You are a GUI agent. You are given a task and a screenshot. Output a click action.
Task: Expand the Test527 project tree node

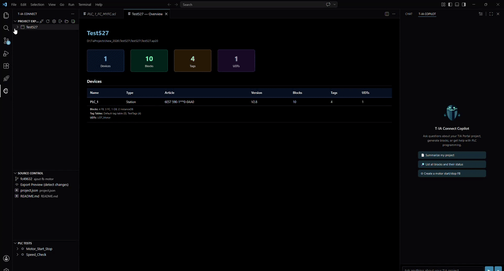(x=17, y=27)
